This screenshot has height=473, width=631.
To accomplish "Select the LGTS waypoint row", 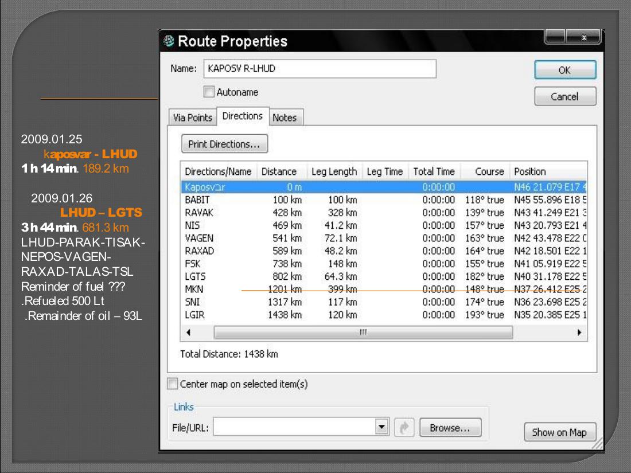I will click(384, 277).
